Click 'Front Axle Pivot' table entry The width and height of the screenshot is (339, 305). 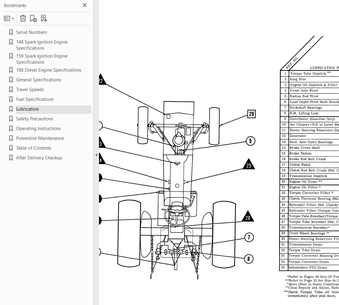(304, 90)
